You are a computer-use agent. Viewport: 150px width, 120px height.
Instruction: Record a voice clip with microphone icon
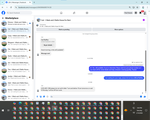click(x=37, y=97)
